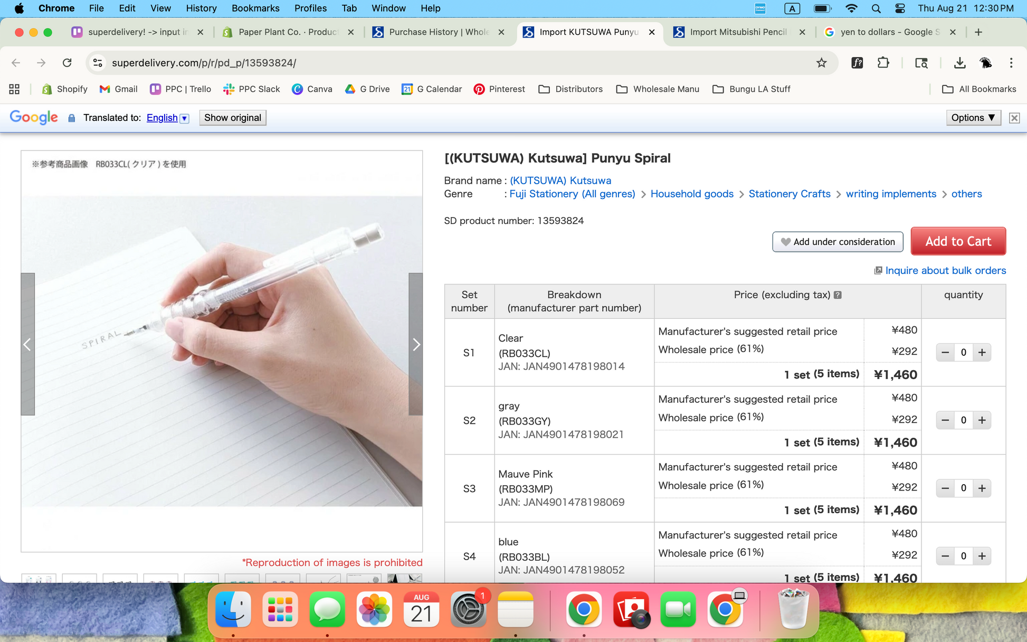Click the price help question mark icon
The image size is (1027, 642).
[x=838, y=295]
